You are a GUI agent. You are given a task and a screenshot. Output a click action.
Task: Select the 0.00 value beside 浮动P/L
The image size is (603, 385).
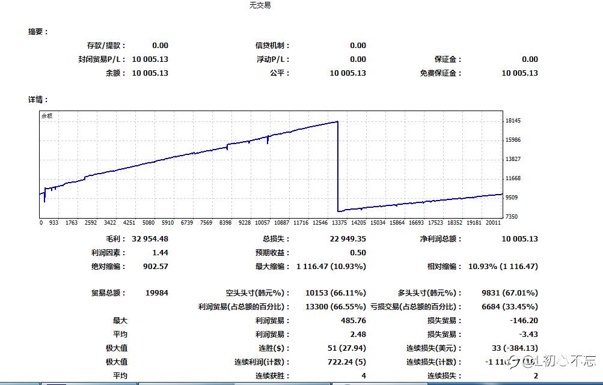tap(358, 59)
